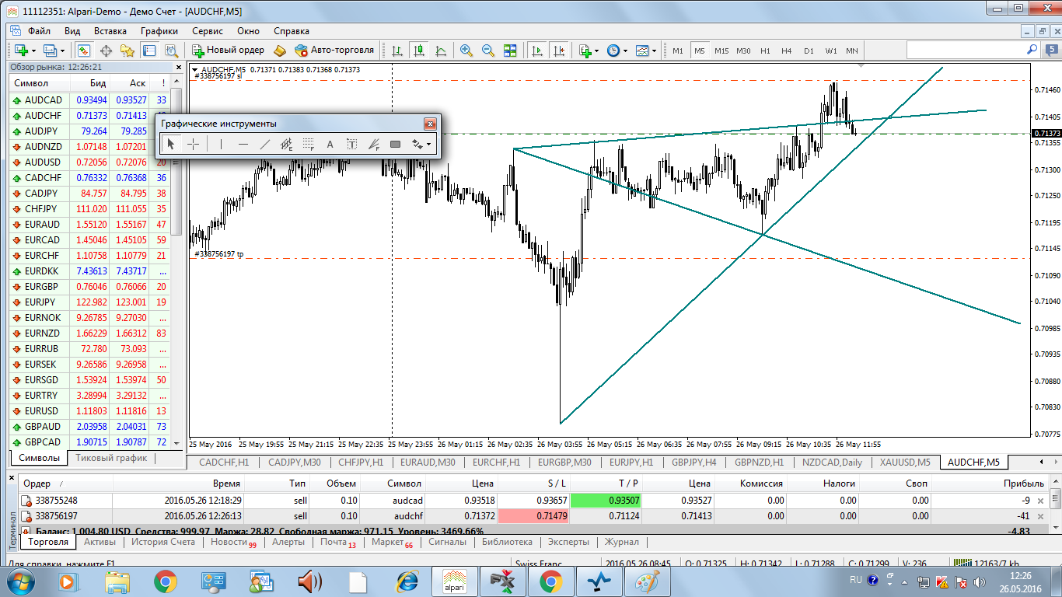1062x597 pixels.
Task: Click the Market Watch scrollbar down arrow
Action: click(176, 443)
